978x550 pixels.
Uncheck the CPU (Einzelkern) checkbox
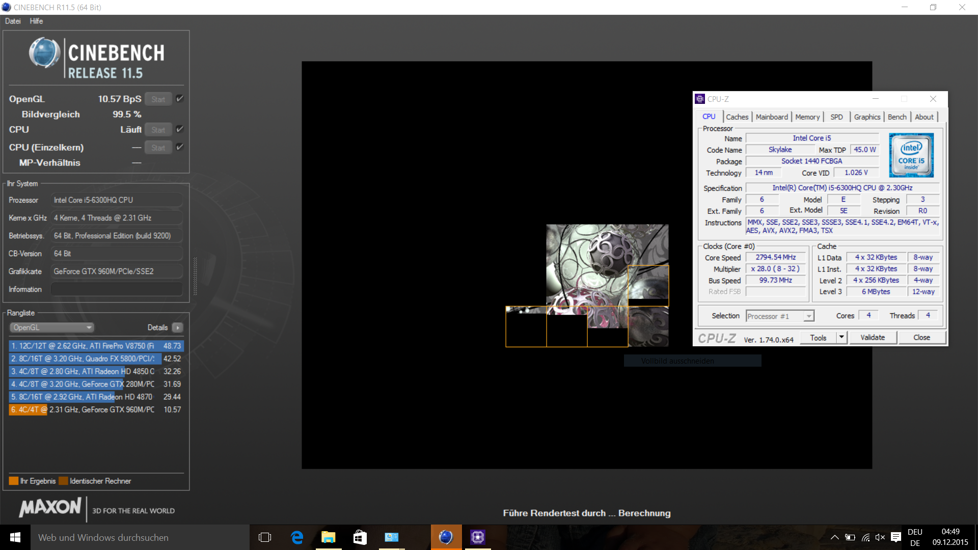coord(180,147)
